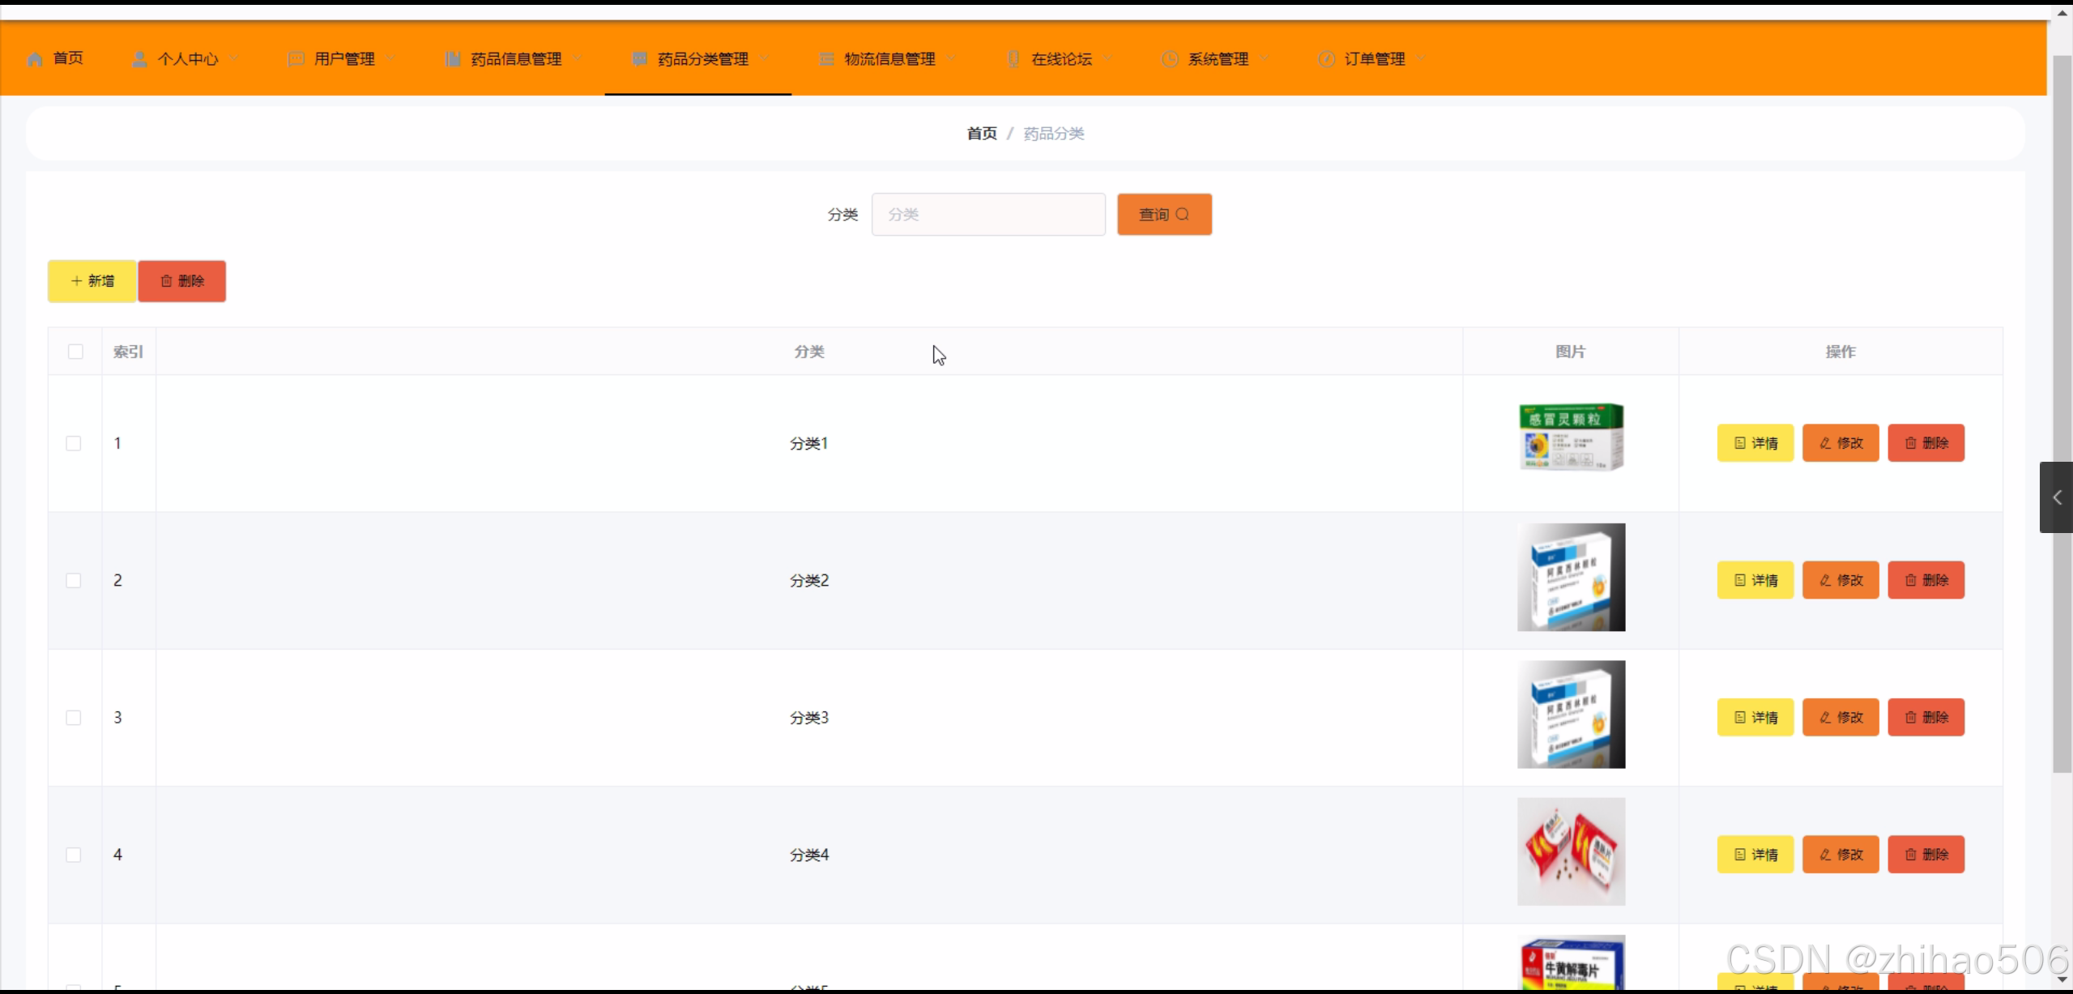The height and width of the screenshot is (994, 2073).
Task: Expand the 个人中心 dropdown chevron
Action: [x=234, y=58]
